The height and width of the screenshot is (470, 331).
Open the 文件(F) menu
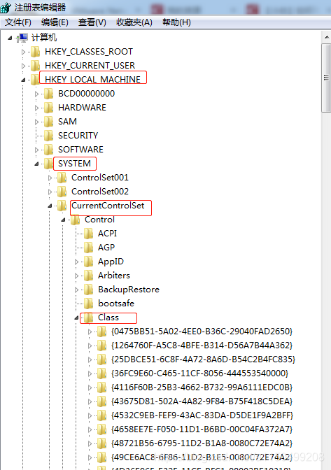coord(18,22)
